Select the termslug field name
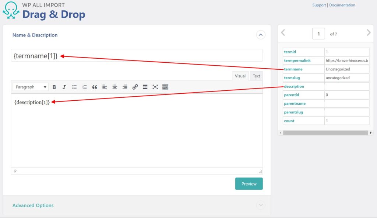Image resolution: width=377 pixels, height=218 pixels. (x=292, y=78)
